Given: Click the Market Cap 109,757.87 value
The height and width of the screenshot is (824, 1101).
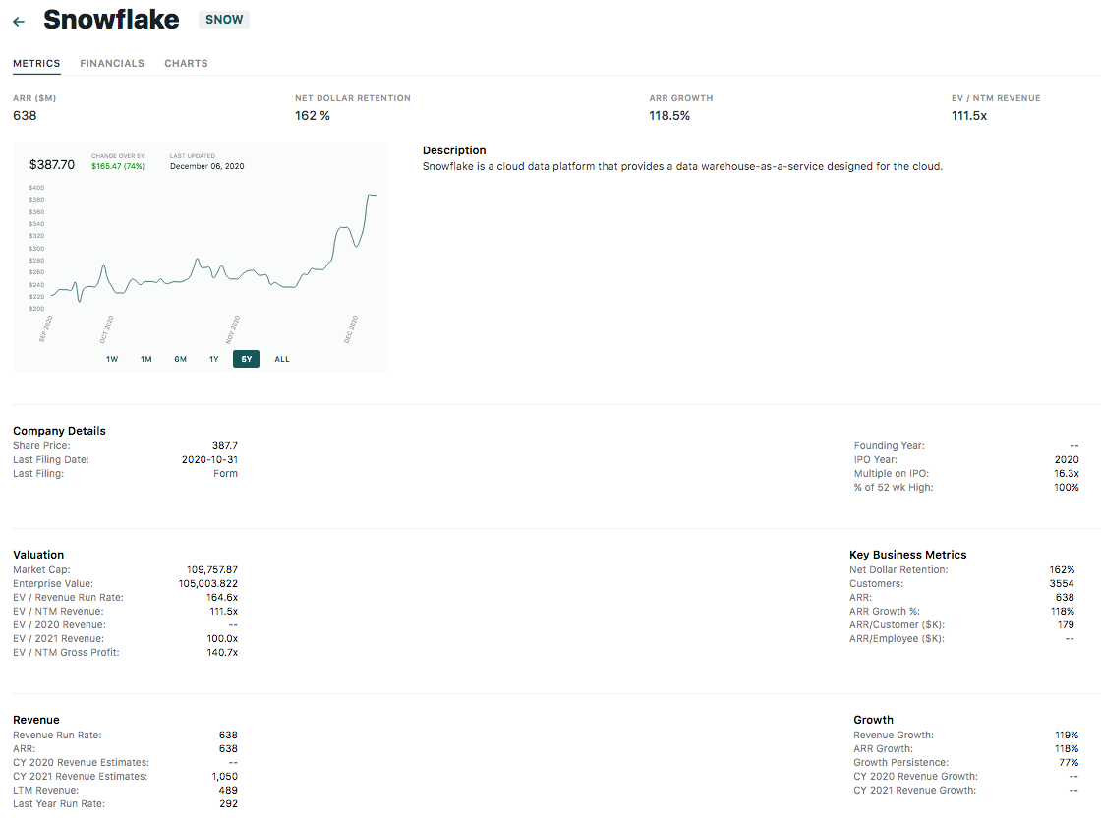Looking at the screenshot, I should (212, 569).
